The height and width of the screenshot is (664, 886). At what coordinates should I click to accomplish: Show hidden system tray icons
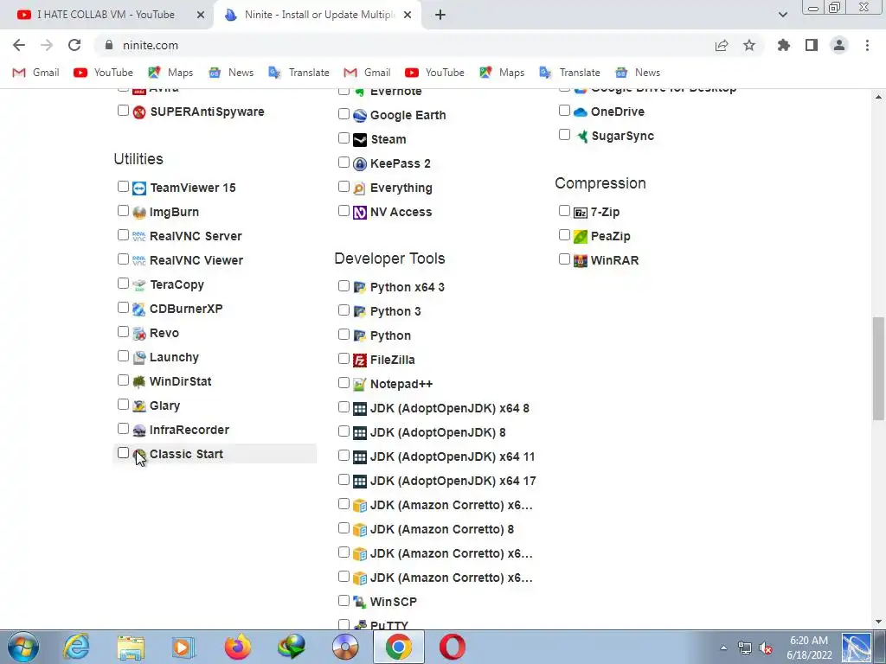723,648
